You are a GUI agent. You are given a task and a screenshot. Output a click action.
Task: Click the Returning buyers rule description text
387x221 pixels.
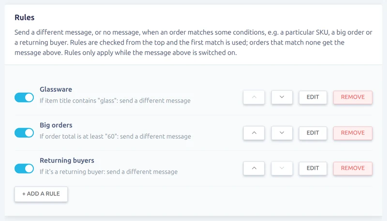(x=108, y=172)
